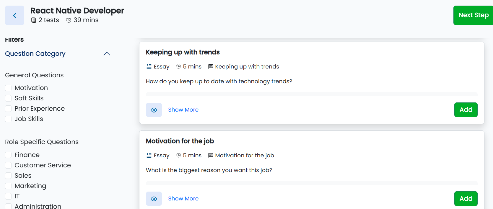
Task: Click the back arrow button
Action: tap(14, 15)
